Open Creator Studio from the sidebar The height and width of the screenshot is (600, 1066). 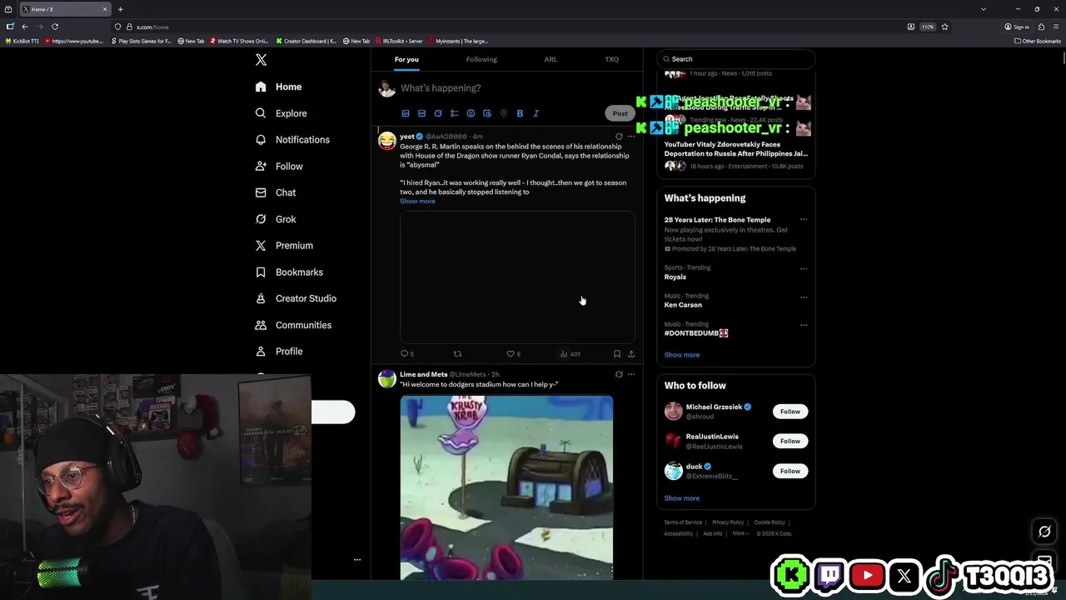(x=296, y=298)
